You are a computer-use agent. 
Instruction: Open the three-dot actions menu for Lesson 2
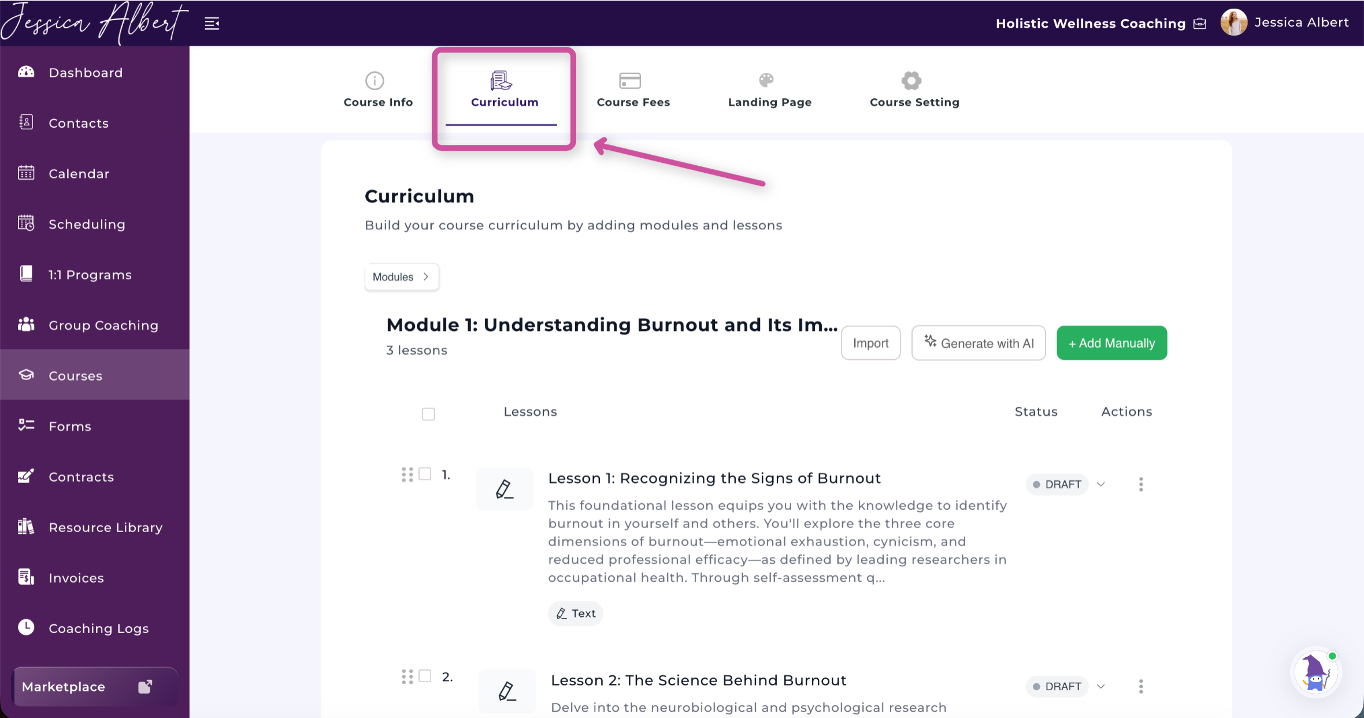click(x=1141, y=686)
